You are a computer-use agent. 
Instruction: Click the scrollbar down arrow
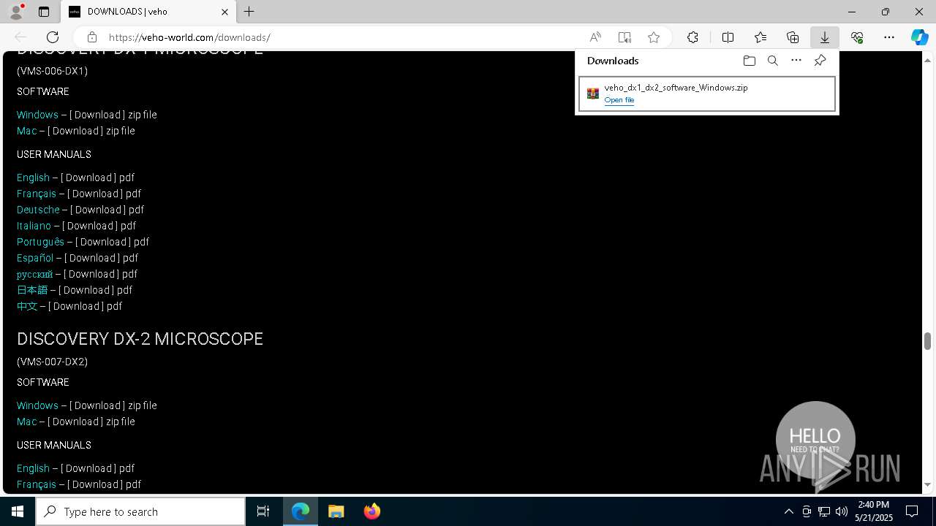[927, 484]
